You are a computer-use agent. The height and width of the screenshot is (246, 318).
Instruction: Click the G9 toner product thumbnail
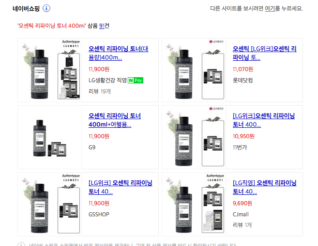pyautogui.click(x=50, y=137)
